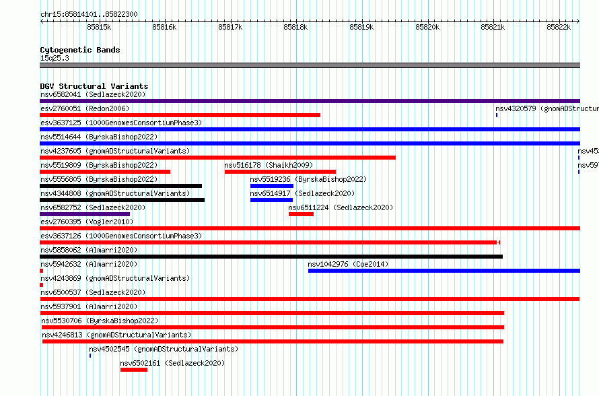Open nsv5858062 (Almarri2020) label
The image size is (599, 396).
coord(89,250)
